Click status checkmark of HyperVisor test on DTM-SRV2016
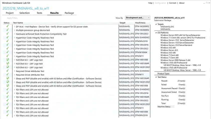 tap(7, 44)
